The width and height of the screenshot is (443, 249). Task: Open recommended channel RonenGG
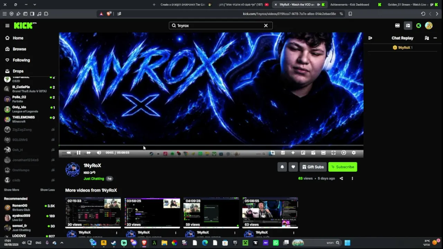pyautogui.click(x=29, y=207)
